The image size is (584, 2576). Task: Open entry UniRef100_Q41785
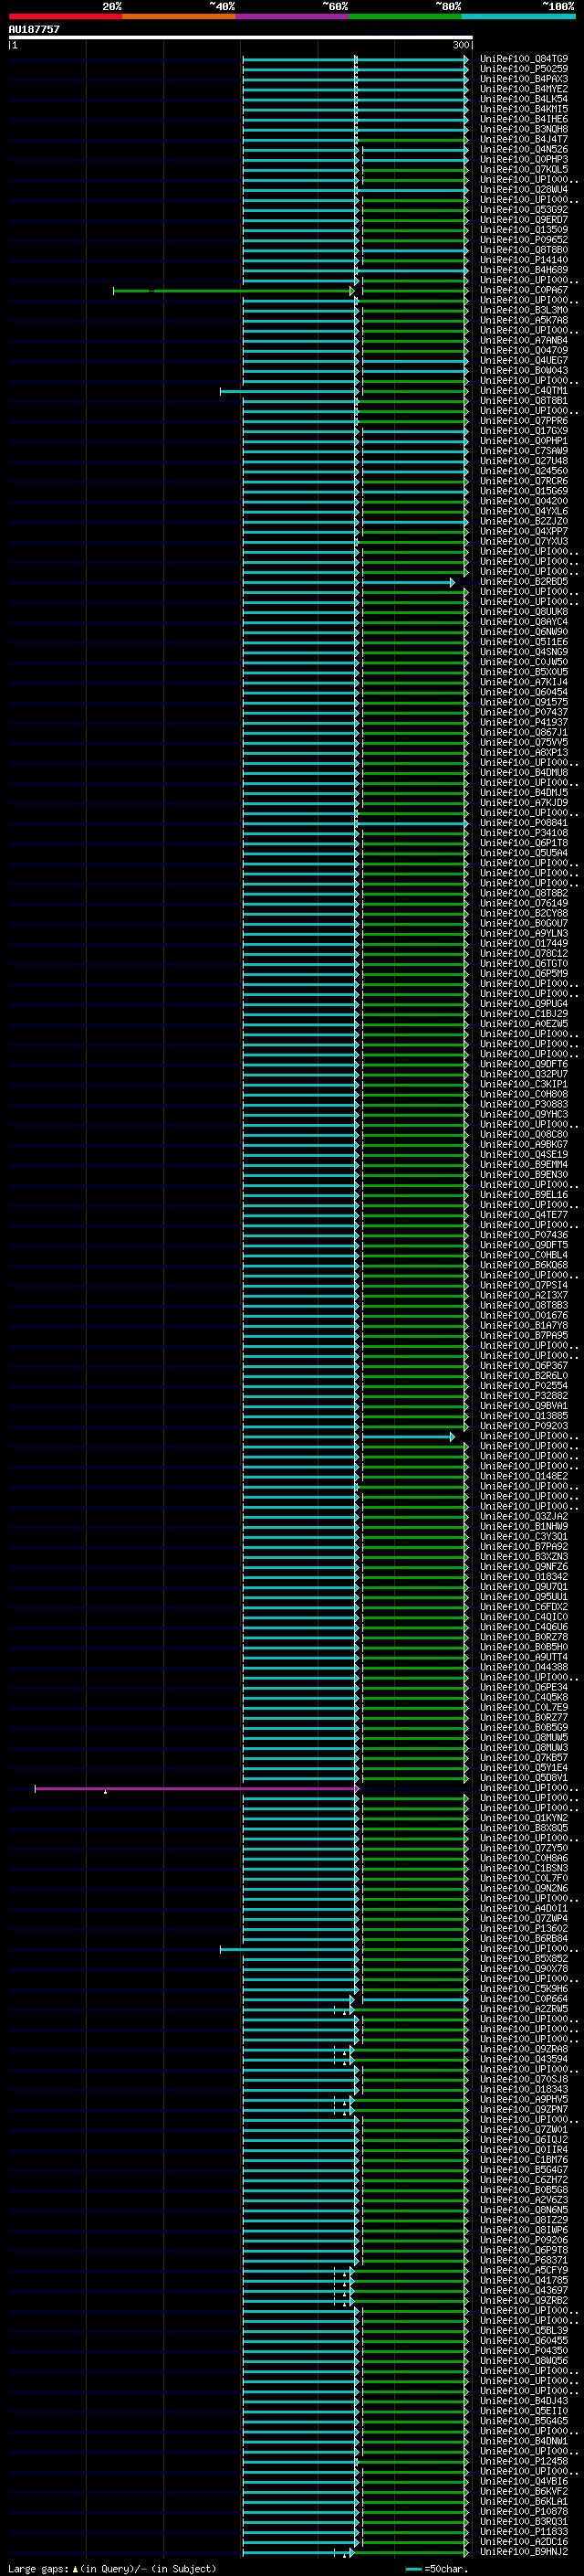click(524, 2280)
